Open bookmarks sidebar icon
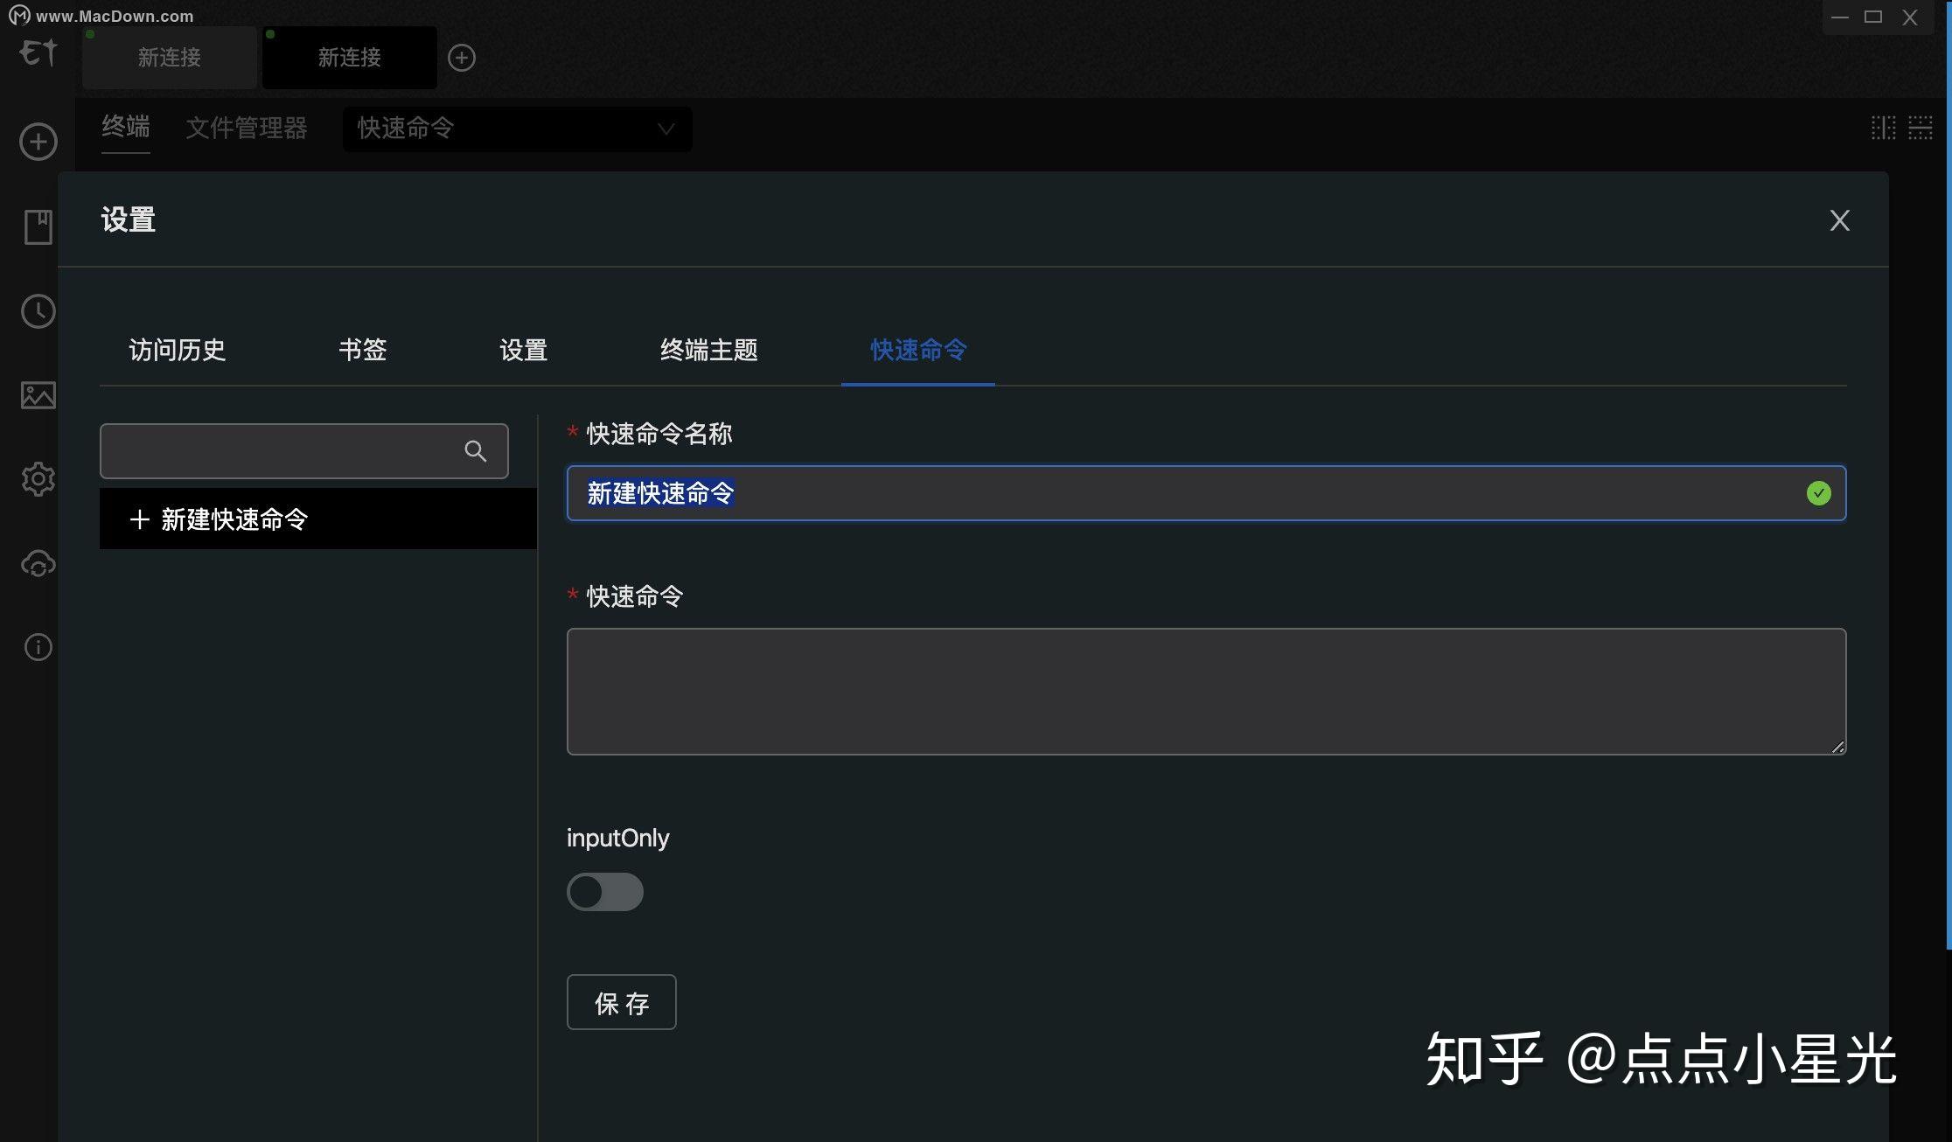 point(38,226)
